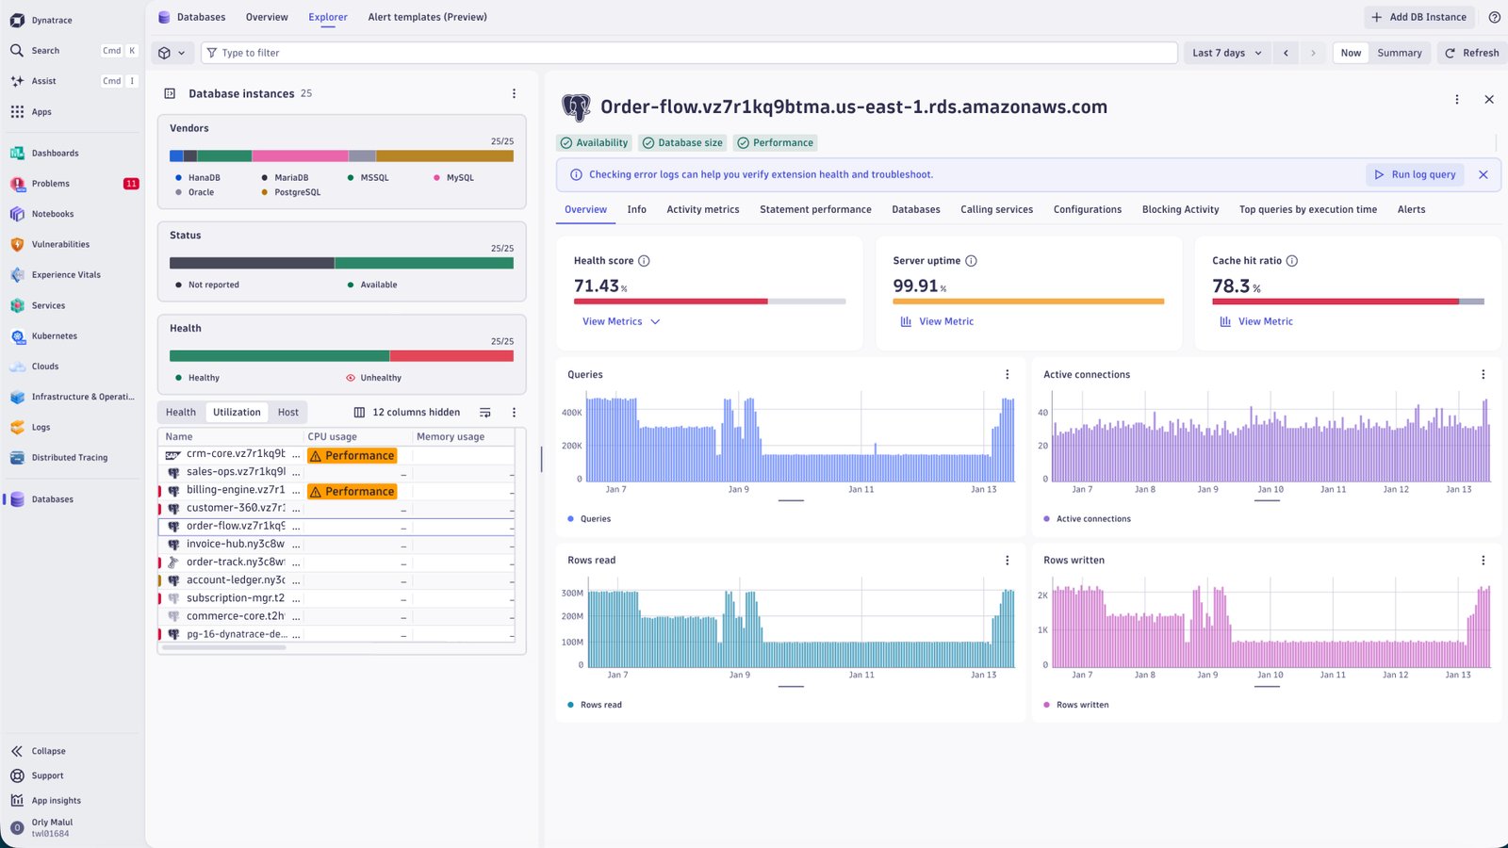Open the Overview top navigation item
Image resolution: width=1508 pixels, height=848 pixels.
(267, 17)
